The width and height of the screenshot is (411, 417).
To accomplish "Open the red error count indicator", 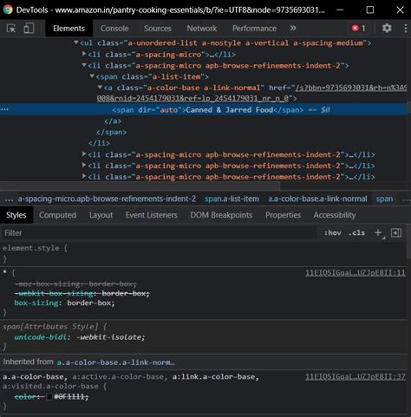I will [x=358, y=29].
